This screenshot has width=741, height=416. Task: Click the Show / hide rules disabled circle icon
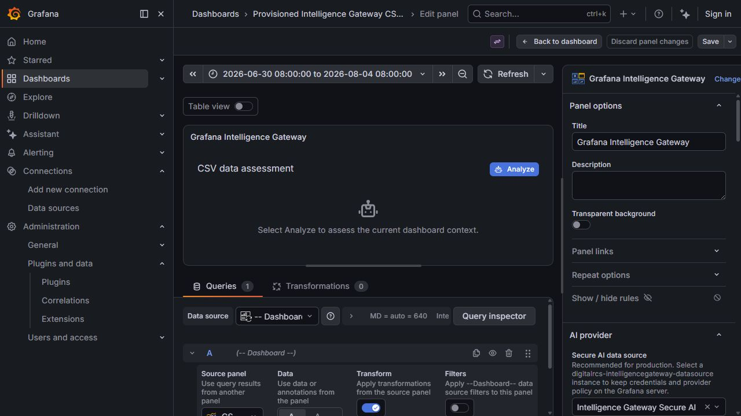tap(717, 298)
